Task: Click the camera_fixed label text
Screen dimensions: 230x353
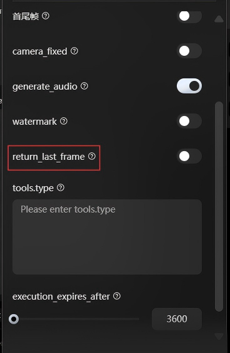Action: (40, 51)
